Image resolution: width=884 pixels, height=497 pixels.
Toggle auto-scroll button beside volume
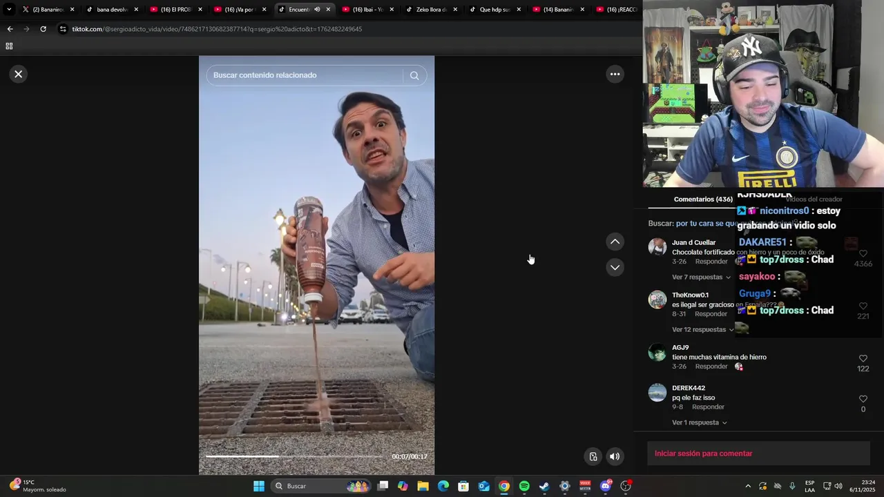[593, 456]
